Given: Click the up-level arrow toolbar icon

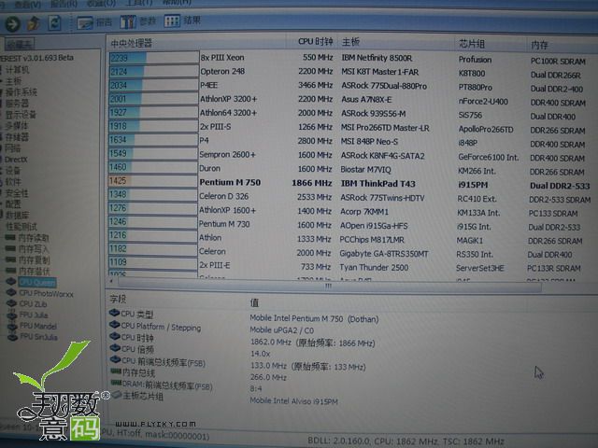Looking at the screenshot, I should coord(34,23).
